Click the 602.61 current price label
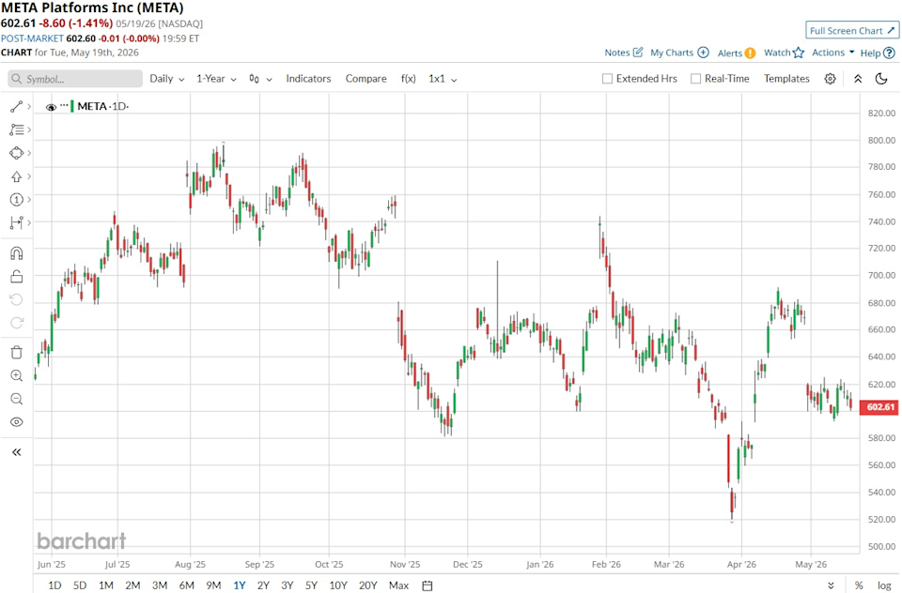 tap(880, 407)
